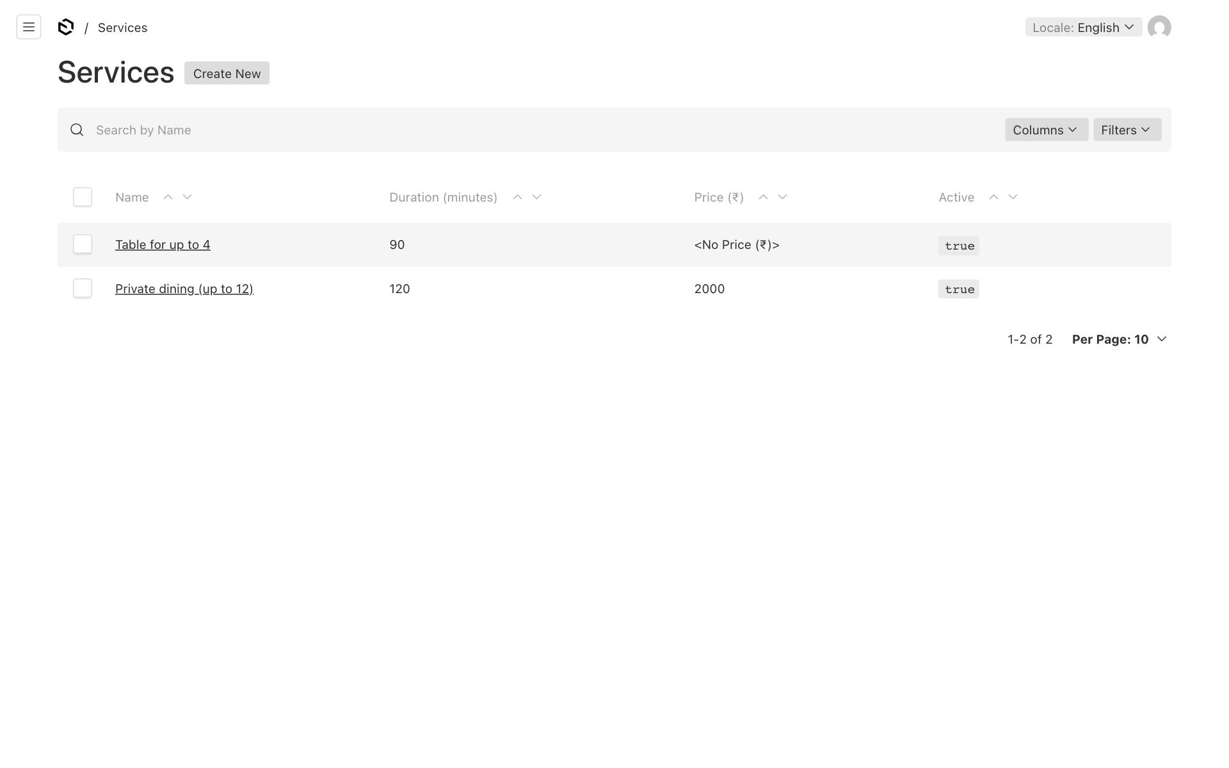Viewport: 1229px width, 768px height.
Task: Open the hamburger navigation menu
Action: click(x=29, y=27)
